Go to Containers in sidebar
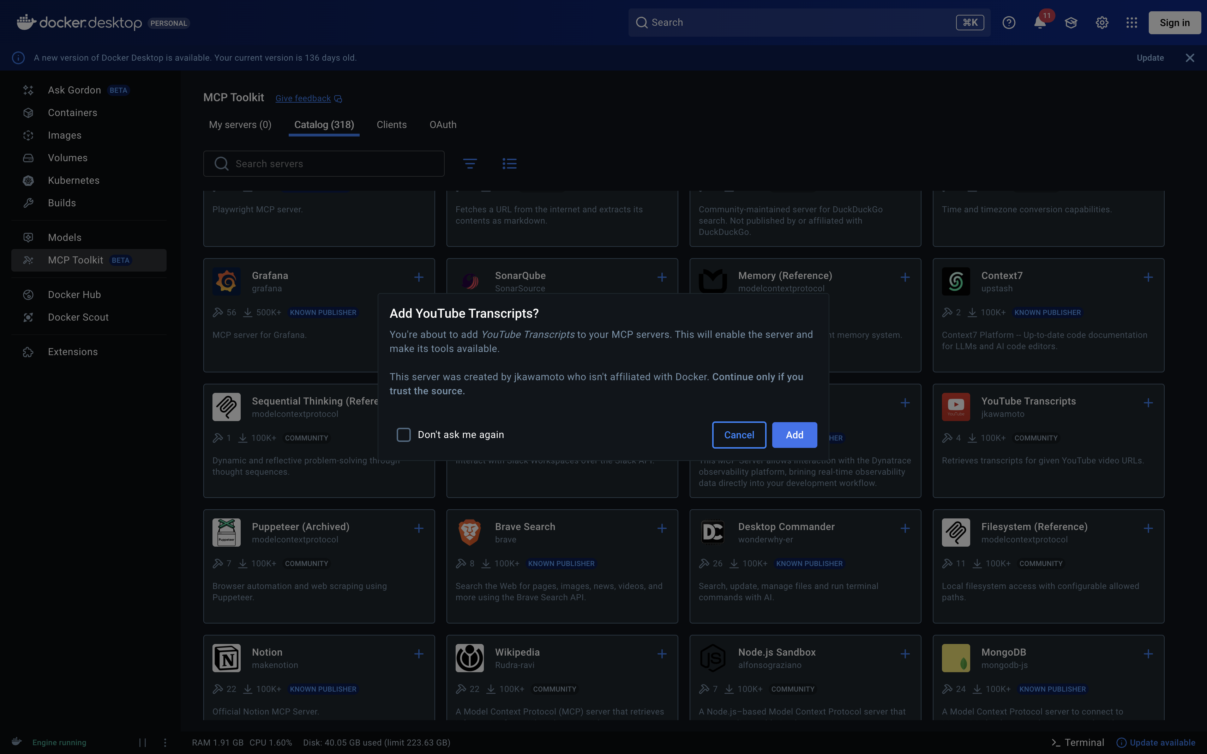 click(x=89, y=113)
